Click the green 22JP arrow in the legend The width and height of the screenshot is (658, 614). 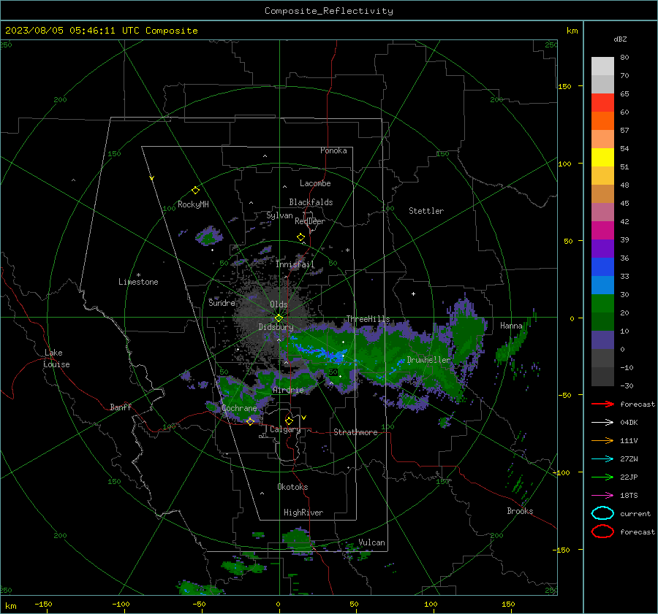tap(602, 477)
